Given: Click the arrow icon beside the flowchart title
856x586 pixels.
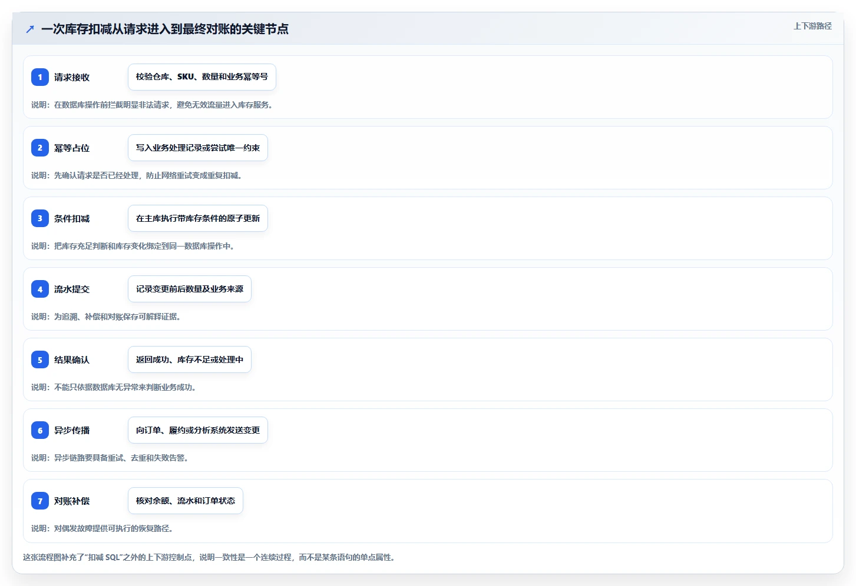Looking at the screenshot, I should point(30,29).
